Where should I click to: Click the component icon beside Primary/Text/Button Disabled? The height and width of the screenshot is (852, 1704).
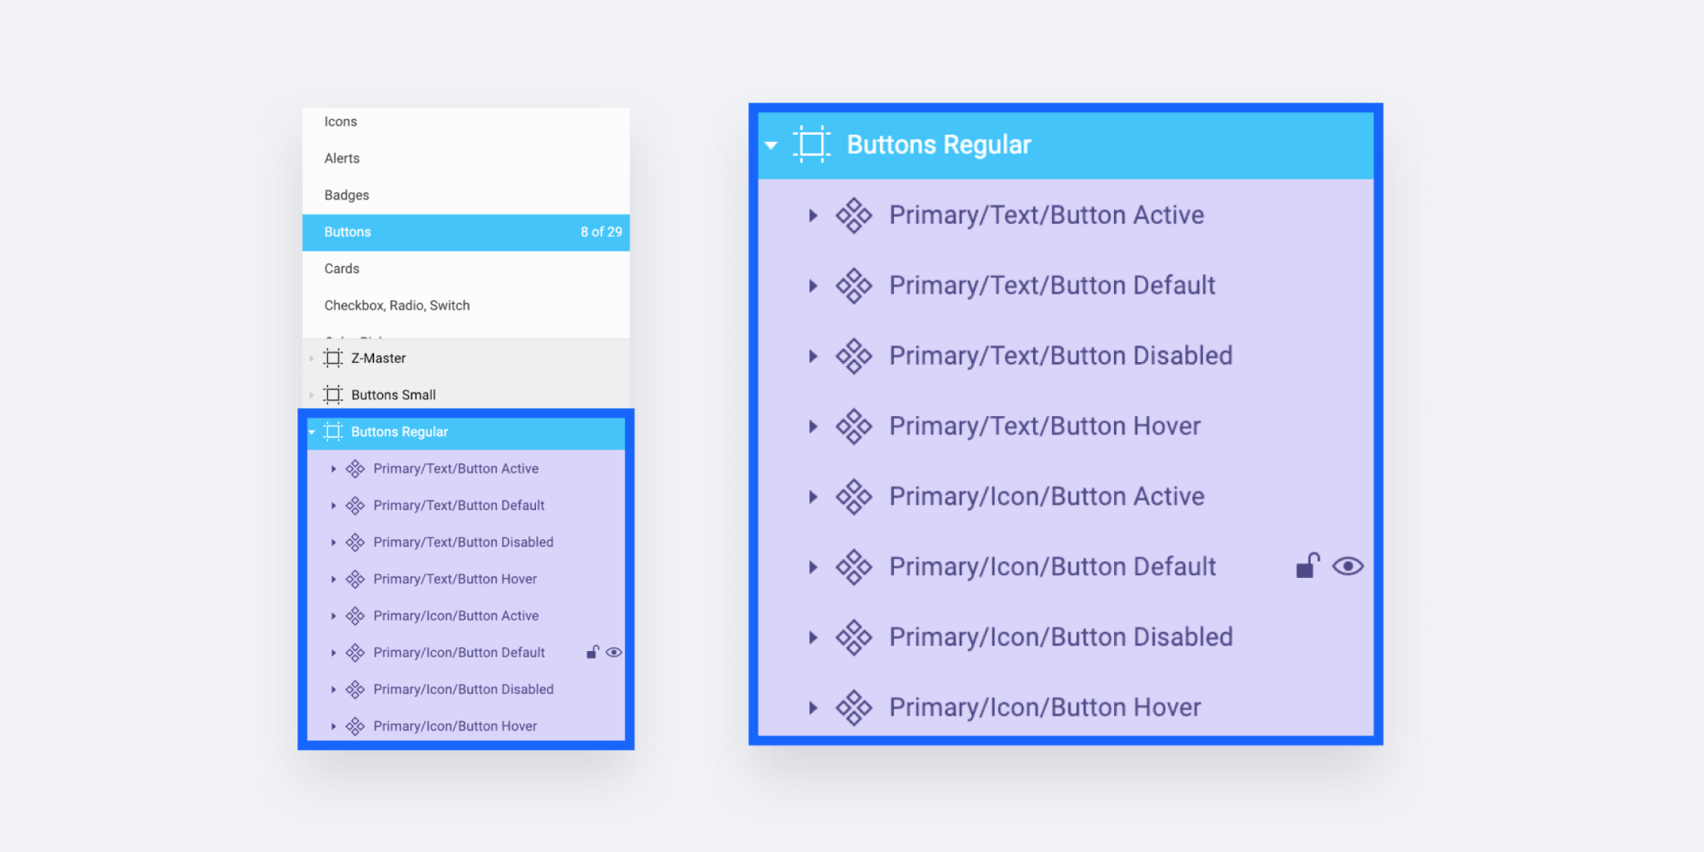[356, 542]
